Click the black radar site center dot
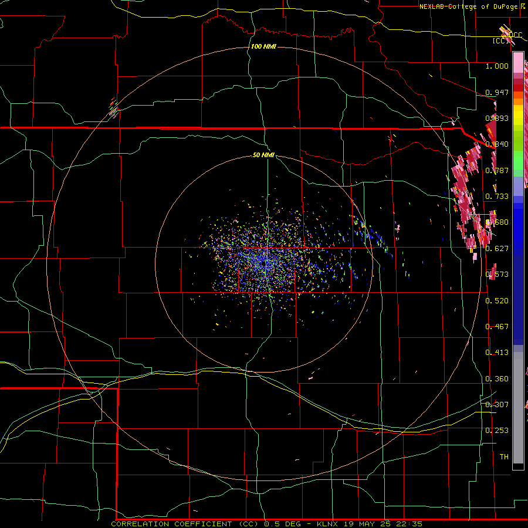Viewport: 528px width, 528px height. pyautogui.click(x=263, y=265)
